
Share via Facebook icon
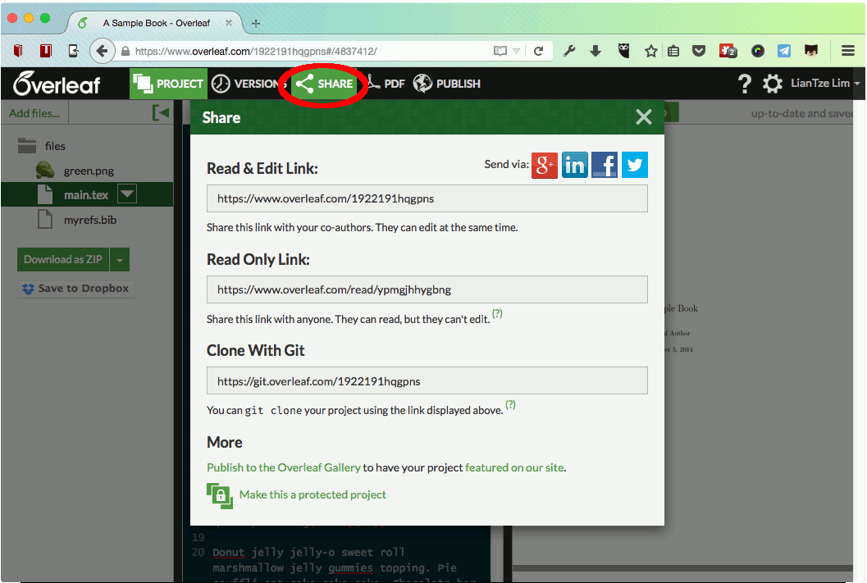605,165
